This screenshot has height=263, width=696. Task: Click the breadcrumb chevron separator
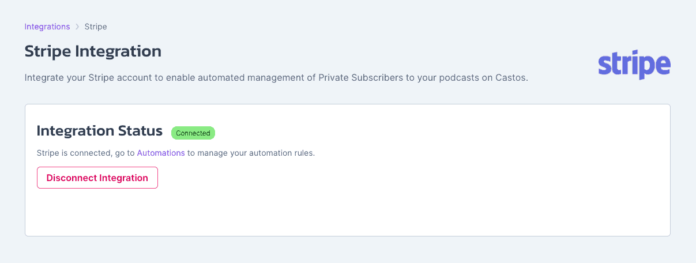[x=77, y=27]
